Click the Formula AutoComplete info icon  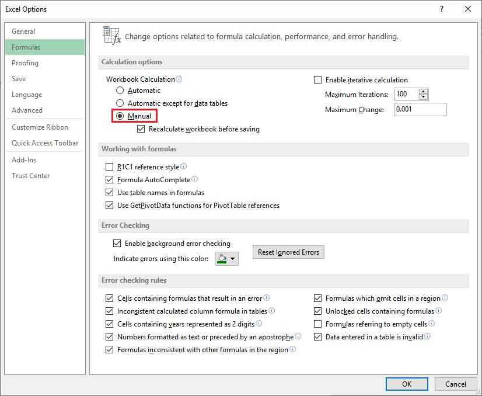(x=195, y=179)
